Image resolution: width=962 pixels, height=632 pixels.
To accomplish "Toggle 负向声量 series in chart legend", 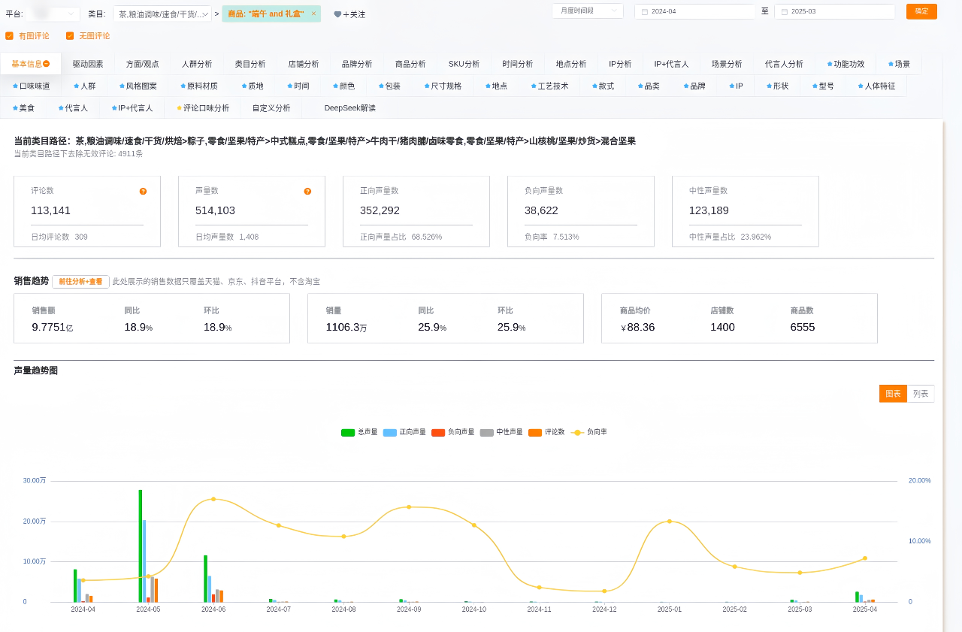I will pos(452,432).
